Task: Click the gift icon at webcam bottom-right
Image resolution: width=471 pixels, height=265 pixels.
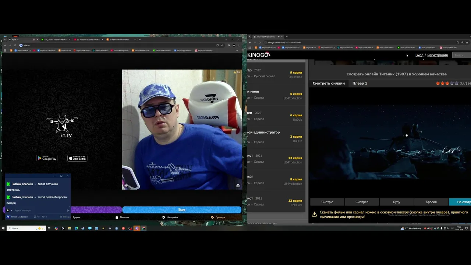Action: (x=238, y=185)
